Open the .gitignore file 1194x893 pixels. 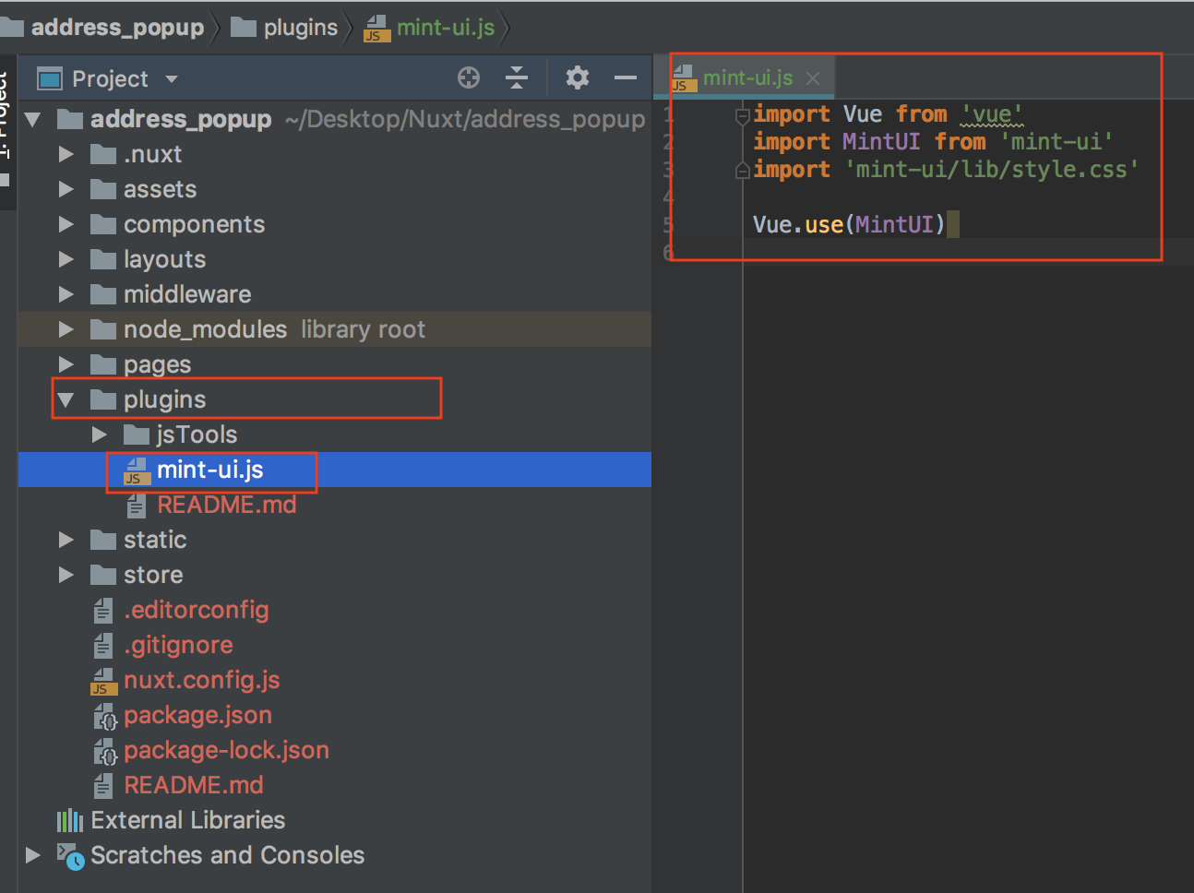click(178, 645)
